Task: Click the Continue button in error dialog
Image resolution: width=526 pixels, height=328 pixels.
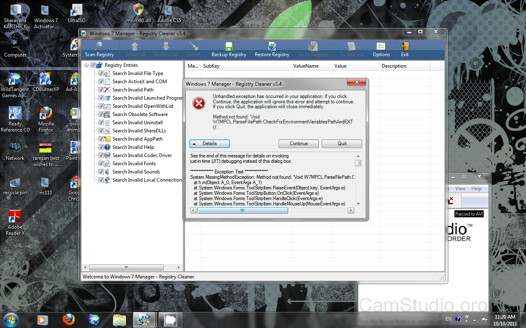Action: pos(299,143)
